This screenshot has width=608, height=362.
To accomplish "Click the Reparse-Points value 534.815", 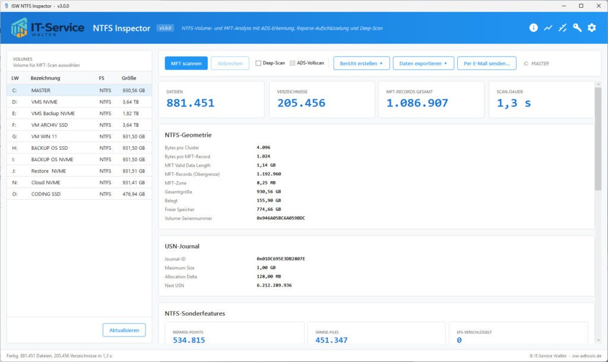I will [x=189, y=340].
